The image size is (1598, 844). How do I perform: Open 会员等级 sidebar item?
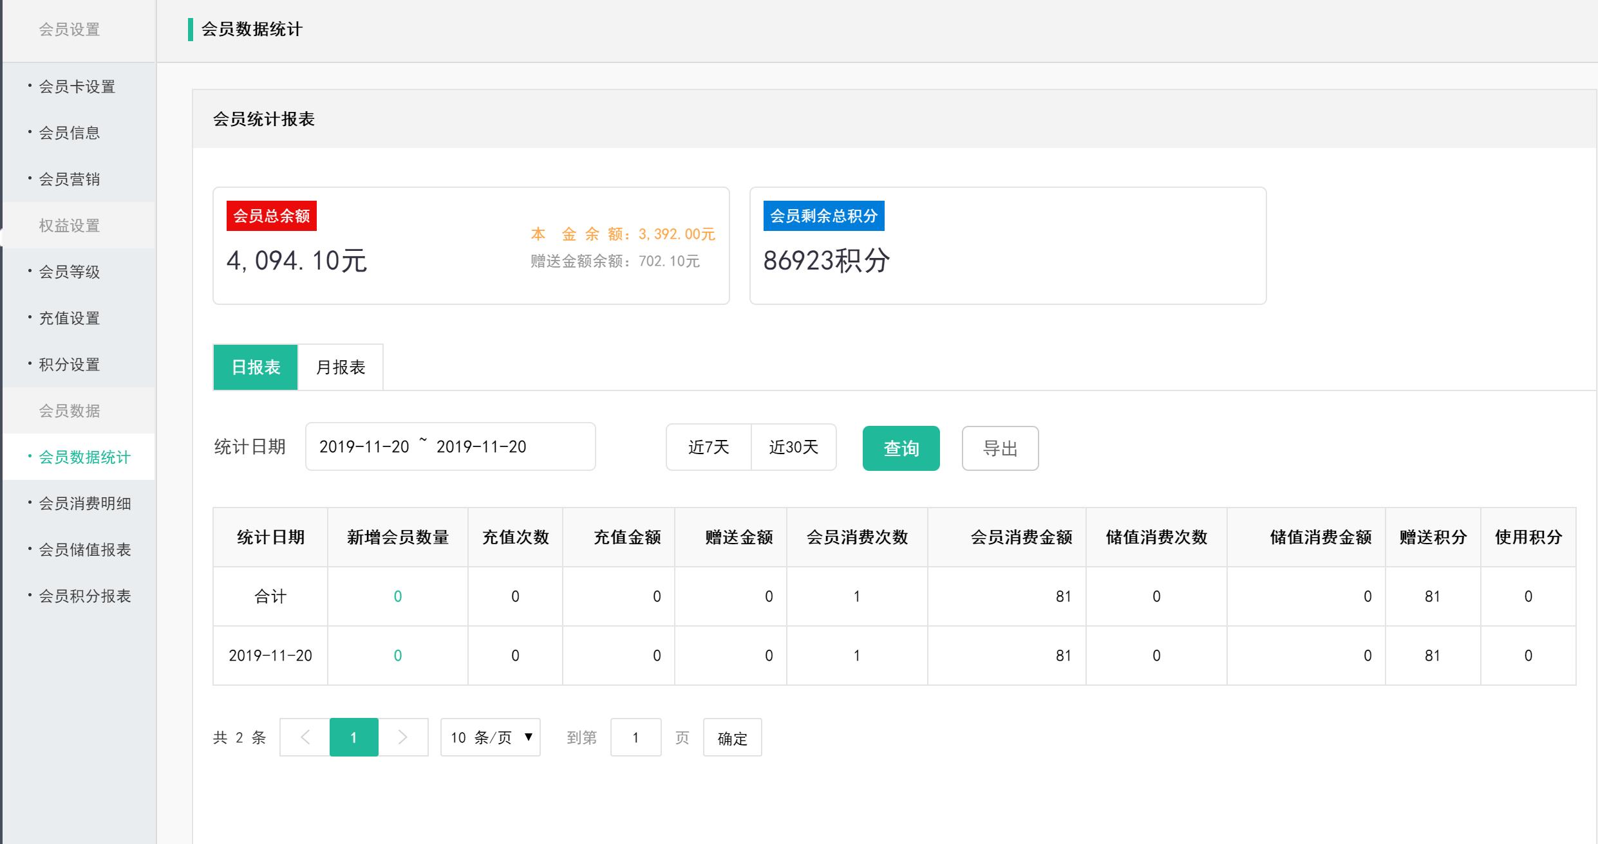[70, 272]
